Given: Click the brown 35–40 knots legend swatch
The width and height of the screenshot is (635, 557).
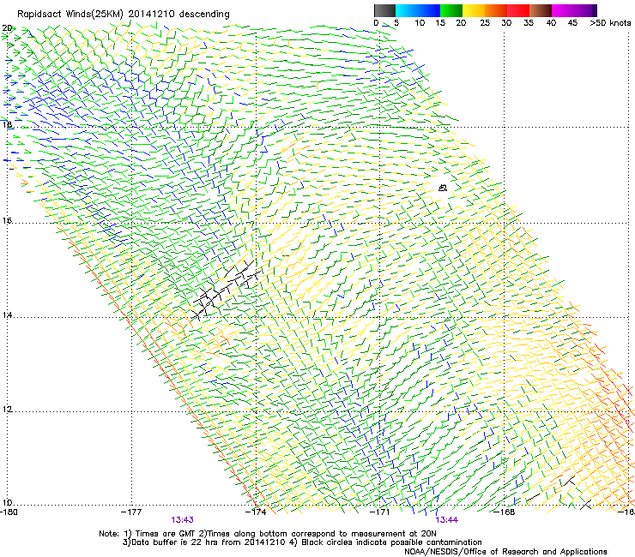Looking at the screenshot, I should pos(541,10).
